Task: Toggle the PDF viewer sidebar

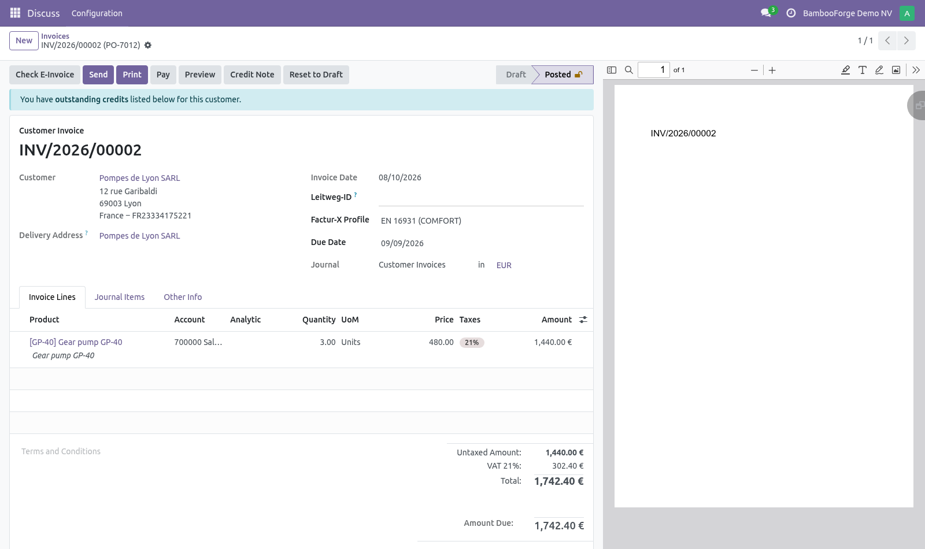Action: coord(612,70)
